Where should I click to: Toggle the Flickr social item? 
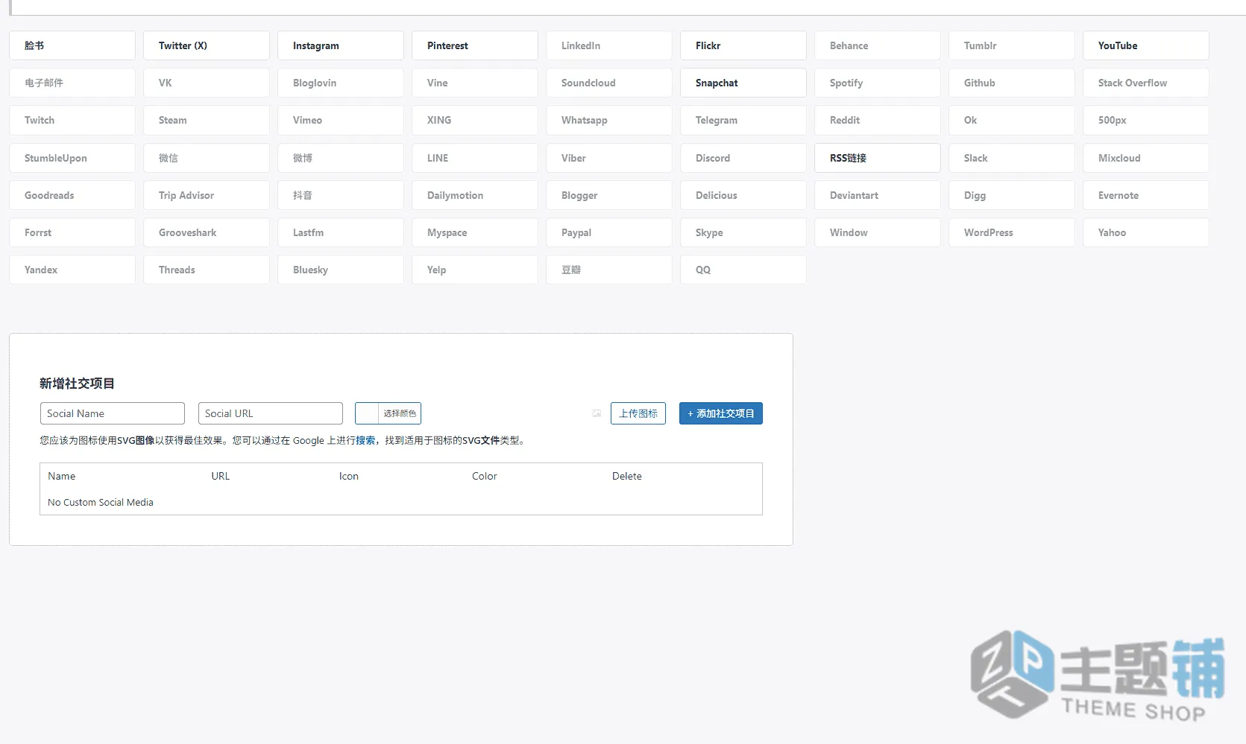click(743, 45)
